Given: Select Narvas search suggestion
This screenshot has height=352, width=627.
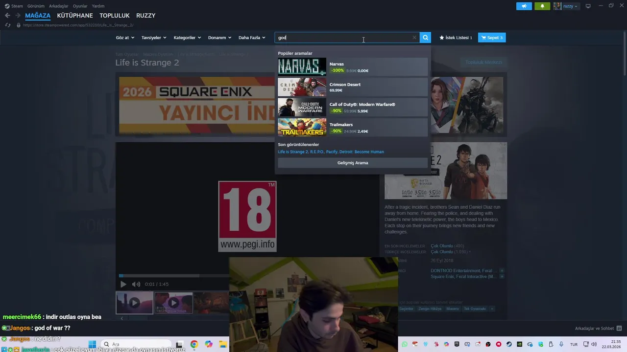Looking at the screenshot, I should [x=353, y=67].
